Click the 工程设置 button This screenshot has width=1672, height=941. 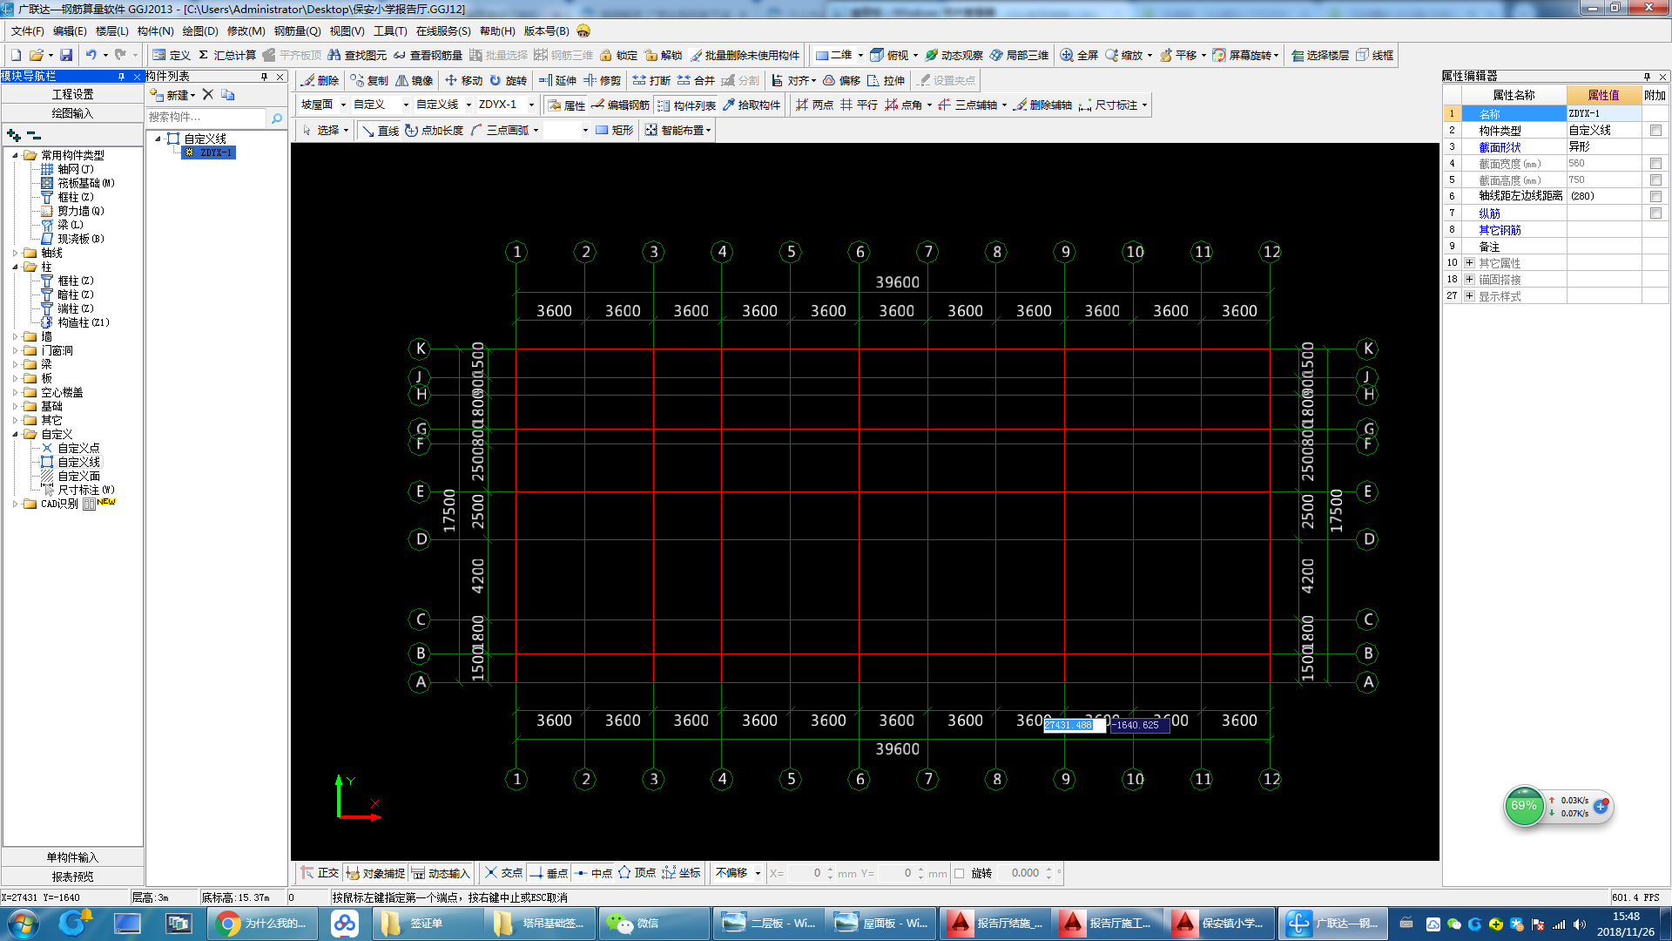(x=72, y=94)
